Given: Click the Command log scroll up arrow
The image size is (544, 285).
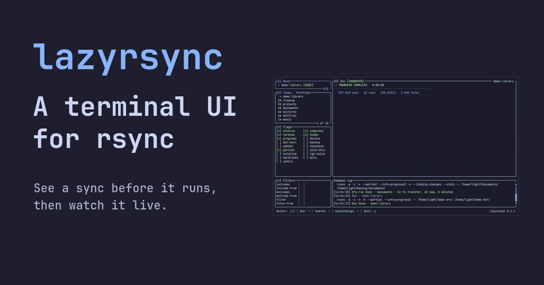Looking at the screenshot, I should pyautogui.click(x=516, y=185).
